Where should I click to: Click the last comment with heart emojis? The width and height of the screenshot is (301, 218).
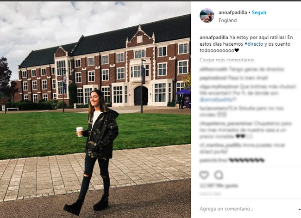pos(232,160)
